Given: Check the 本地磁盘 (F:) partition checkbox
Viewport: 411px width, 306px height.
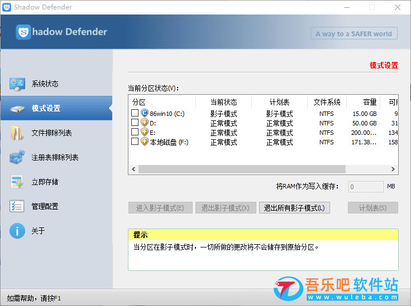Looking at the screenshot, I should (135, 142).
